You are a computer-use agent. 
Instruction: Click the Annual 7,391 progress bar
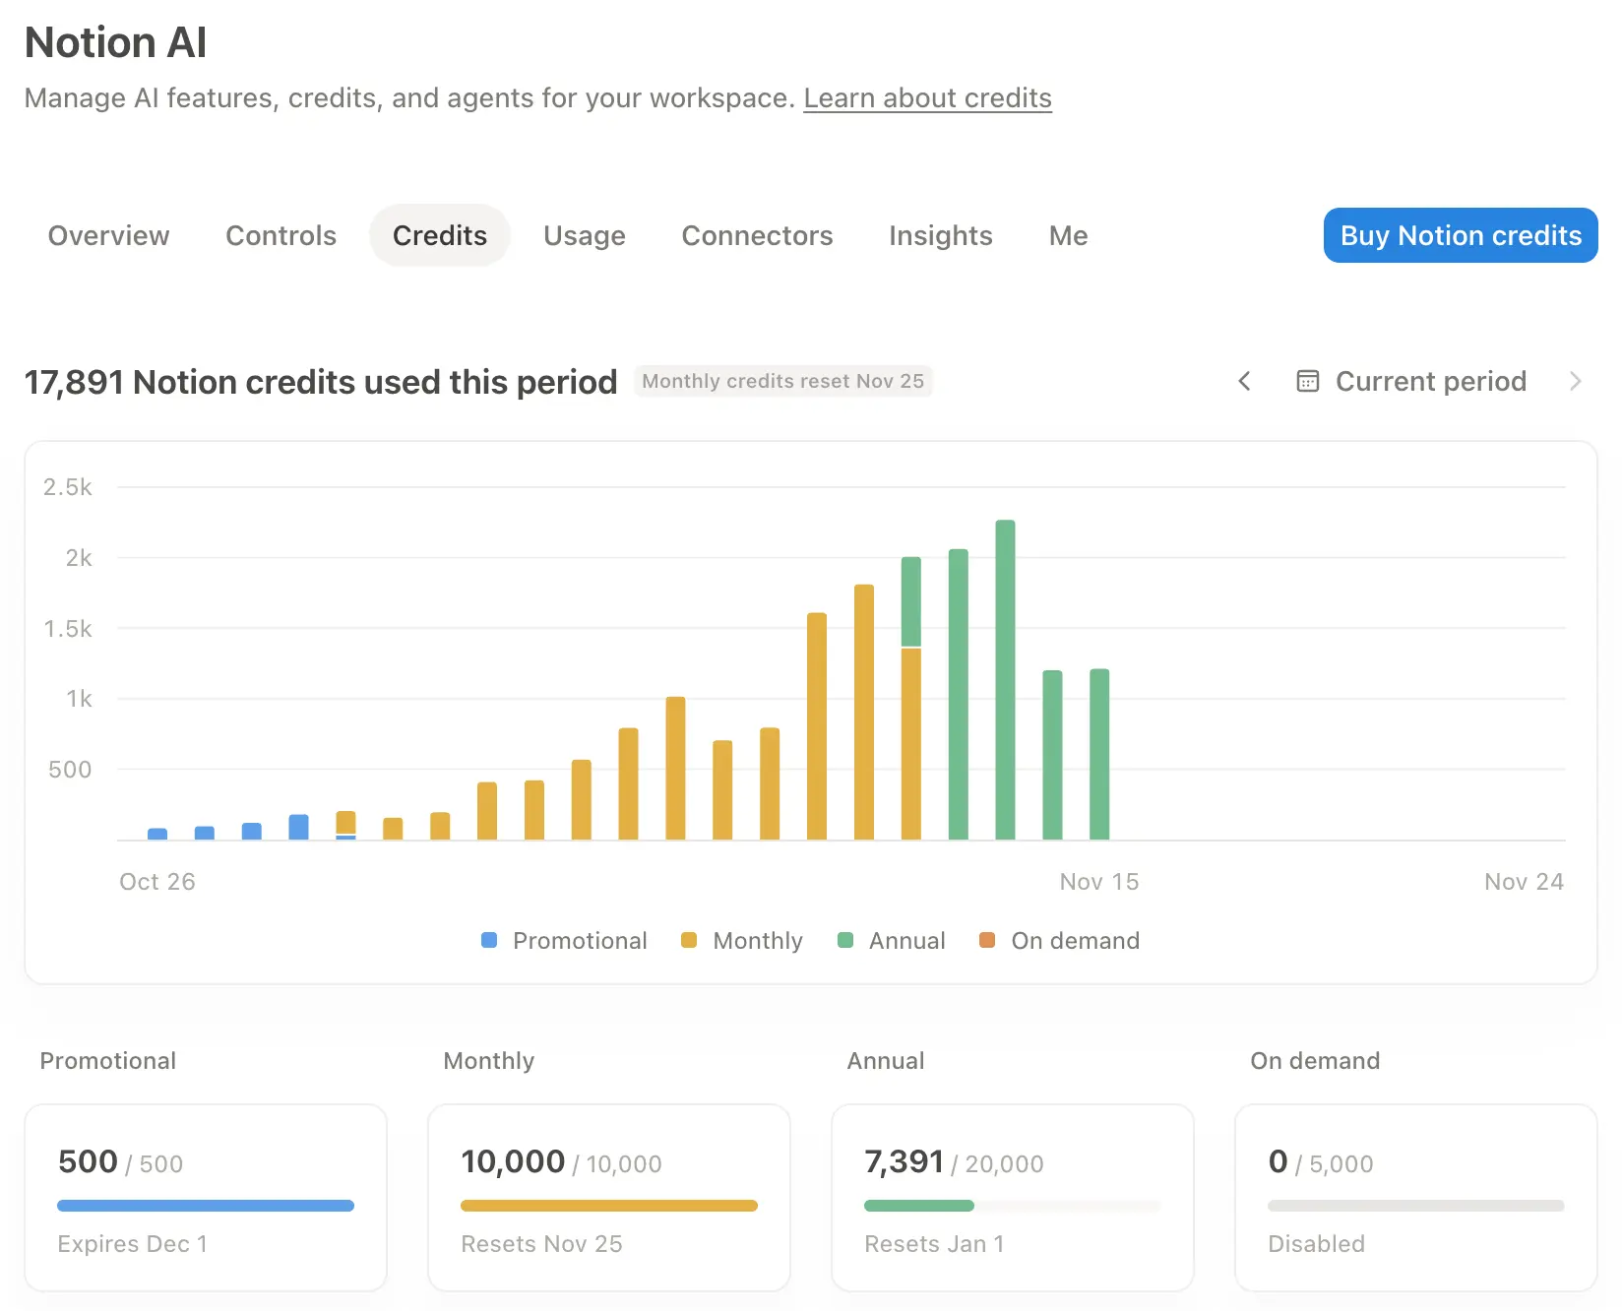(x=1013, y=1206)
